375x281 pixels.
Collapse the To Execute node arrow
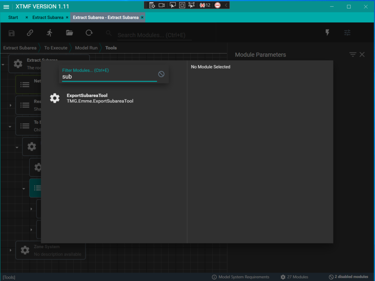tap(11, 127)
